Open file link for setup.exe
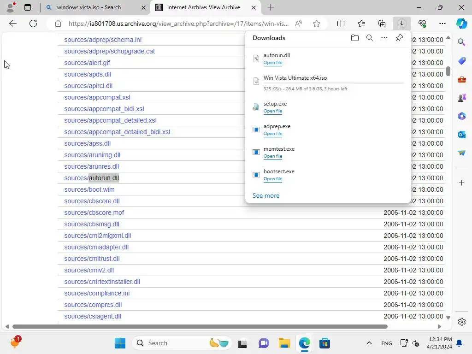This screenshot has height=354, width=472. (273, 111)
